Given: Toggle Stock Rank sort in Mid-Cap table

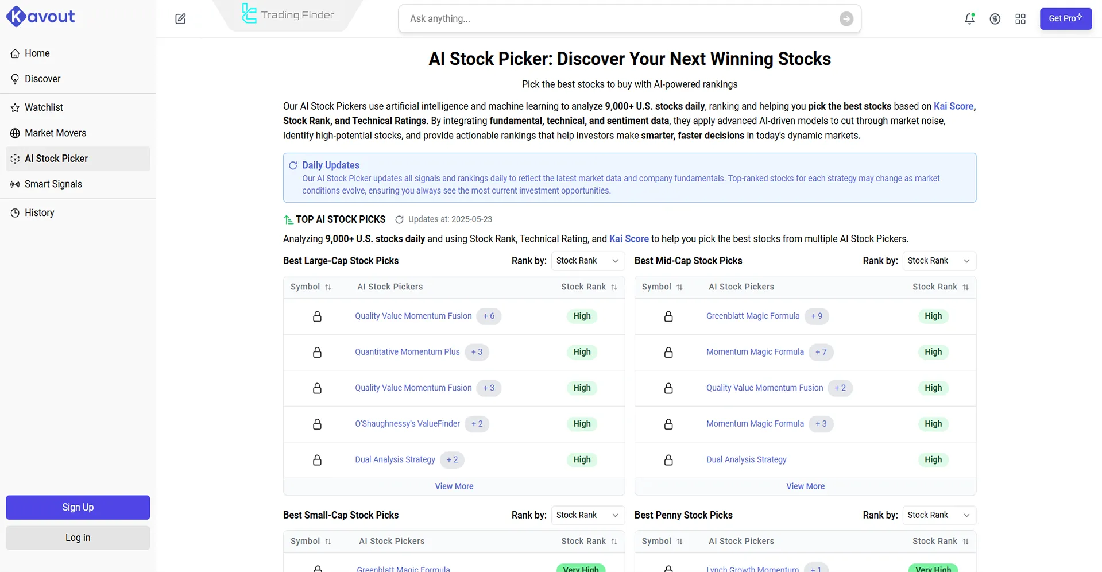Looking at the screenshot, I should pyautogui.click(x=965, y=287).
